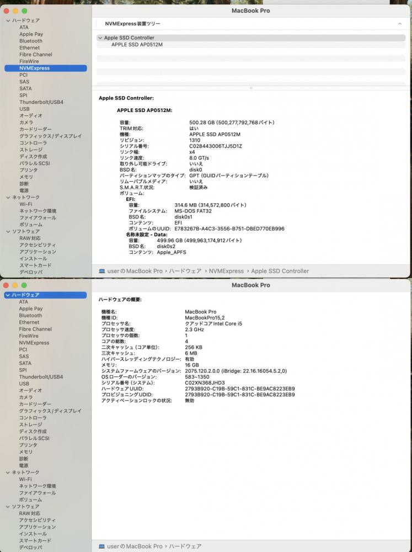Image resolution: width=412 pixels, height=552 pixels.
Task: Collapse ソフトウェア section in top window sidebar
Action: coord(8,232)
